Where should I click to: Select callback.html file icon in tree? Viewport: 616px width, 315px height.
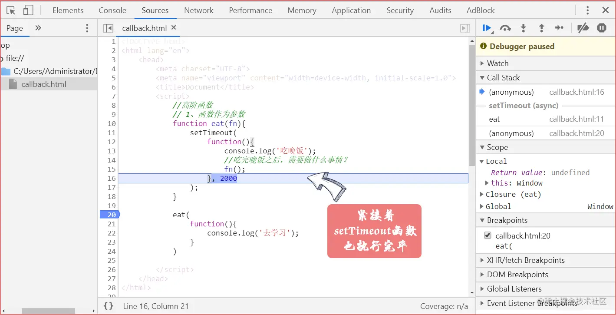coord(13,84)
